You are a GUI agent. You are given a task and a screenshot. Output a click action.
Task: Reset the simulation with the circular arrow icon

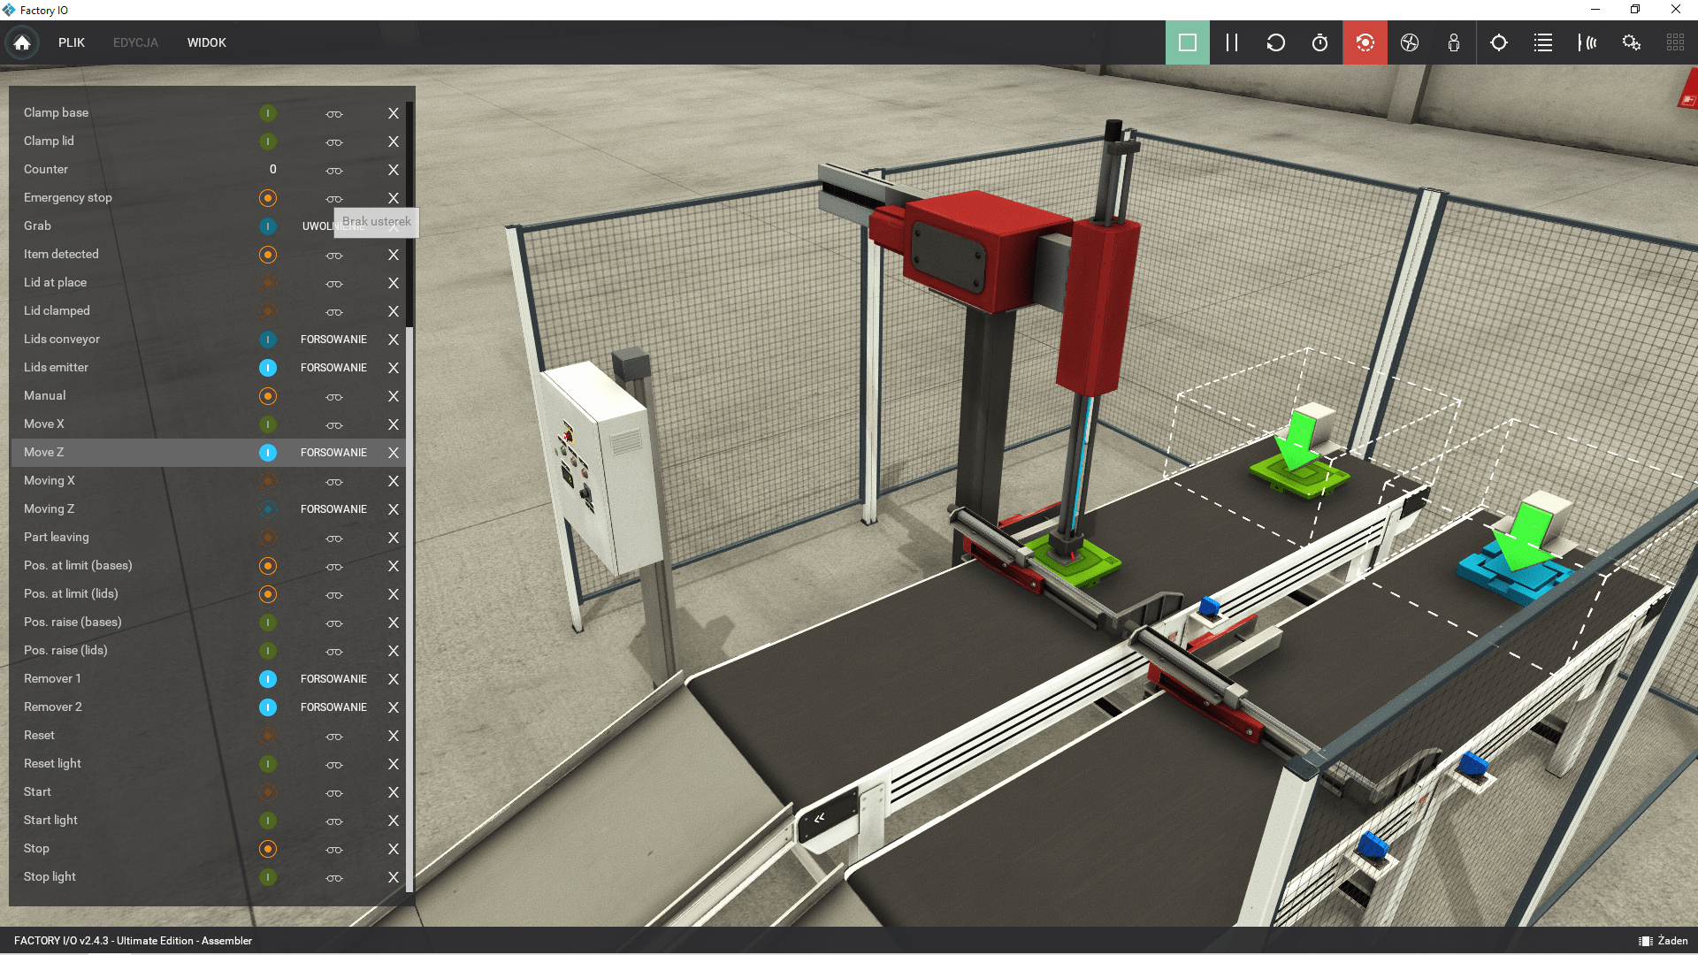[1275, 42]
